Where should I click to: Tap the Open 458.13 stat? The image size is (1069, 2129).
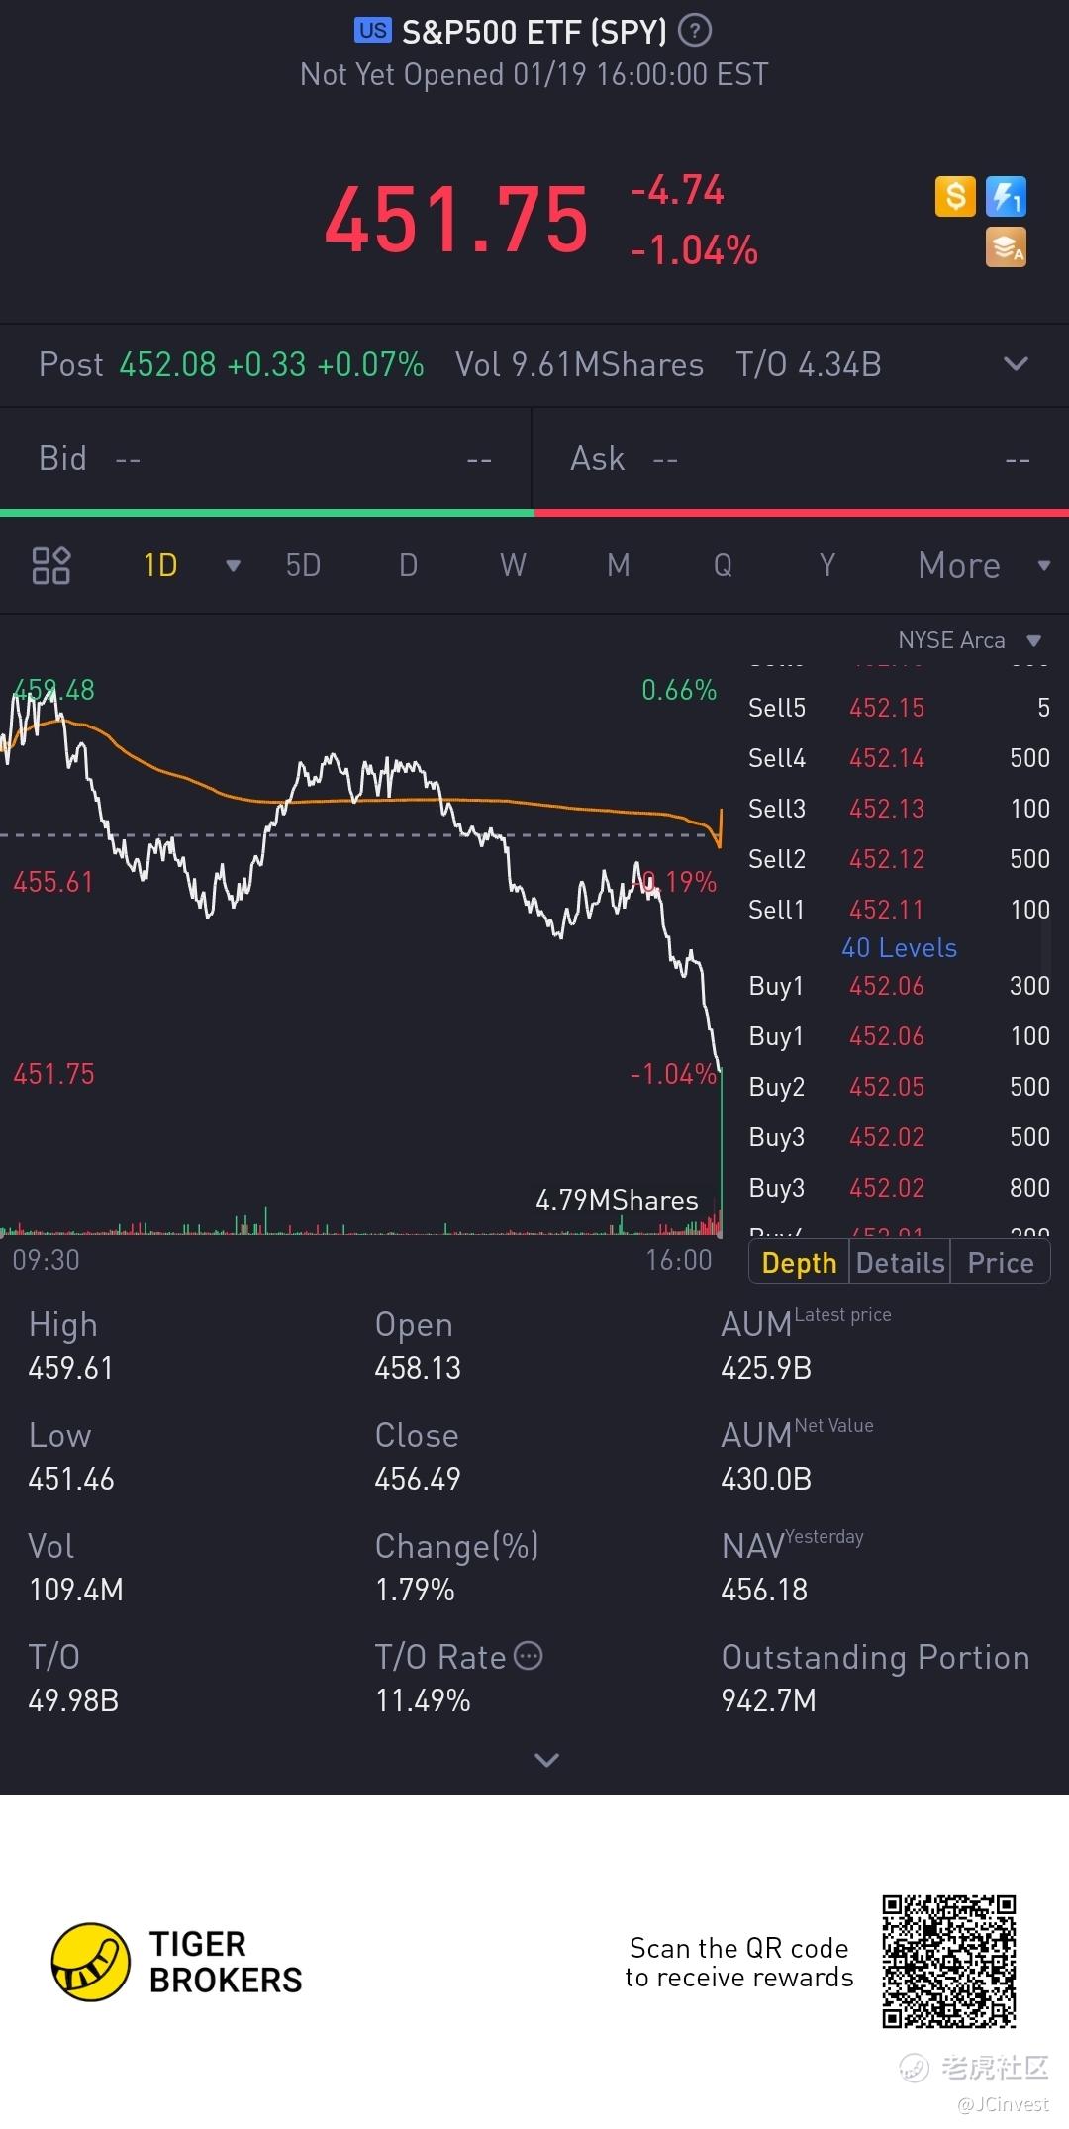(418, 1346)
